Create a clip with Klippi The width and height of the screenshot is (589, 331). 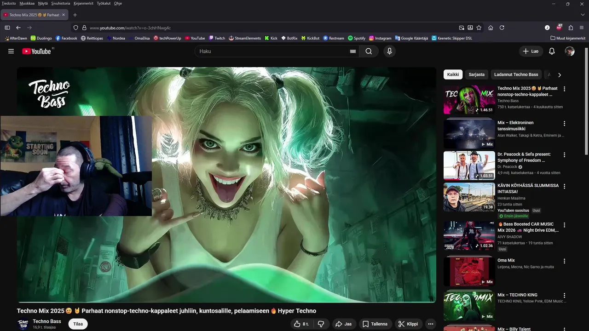point(408,324)
